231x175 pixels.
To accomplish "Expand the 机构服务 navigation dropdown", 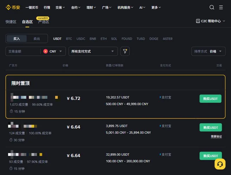I will 125,8.
